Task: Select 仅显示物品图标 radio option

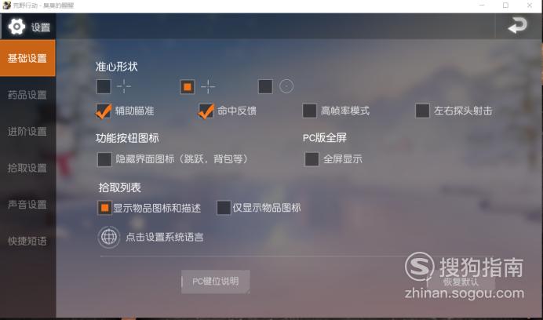Action: 224,208
